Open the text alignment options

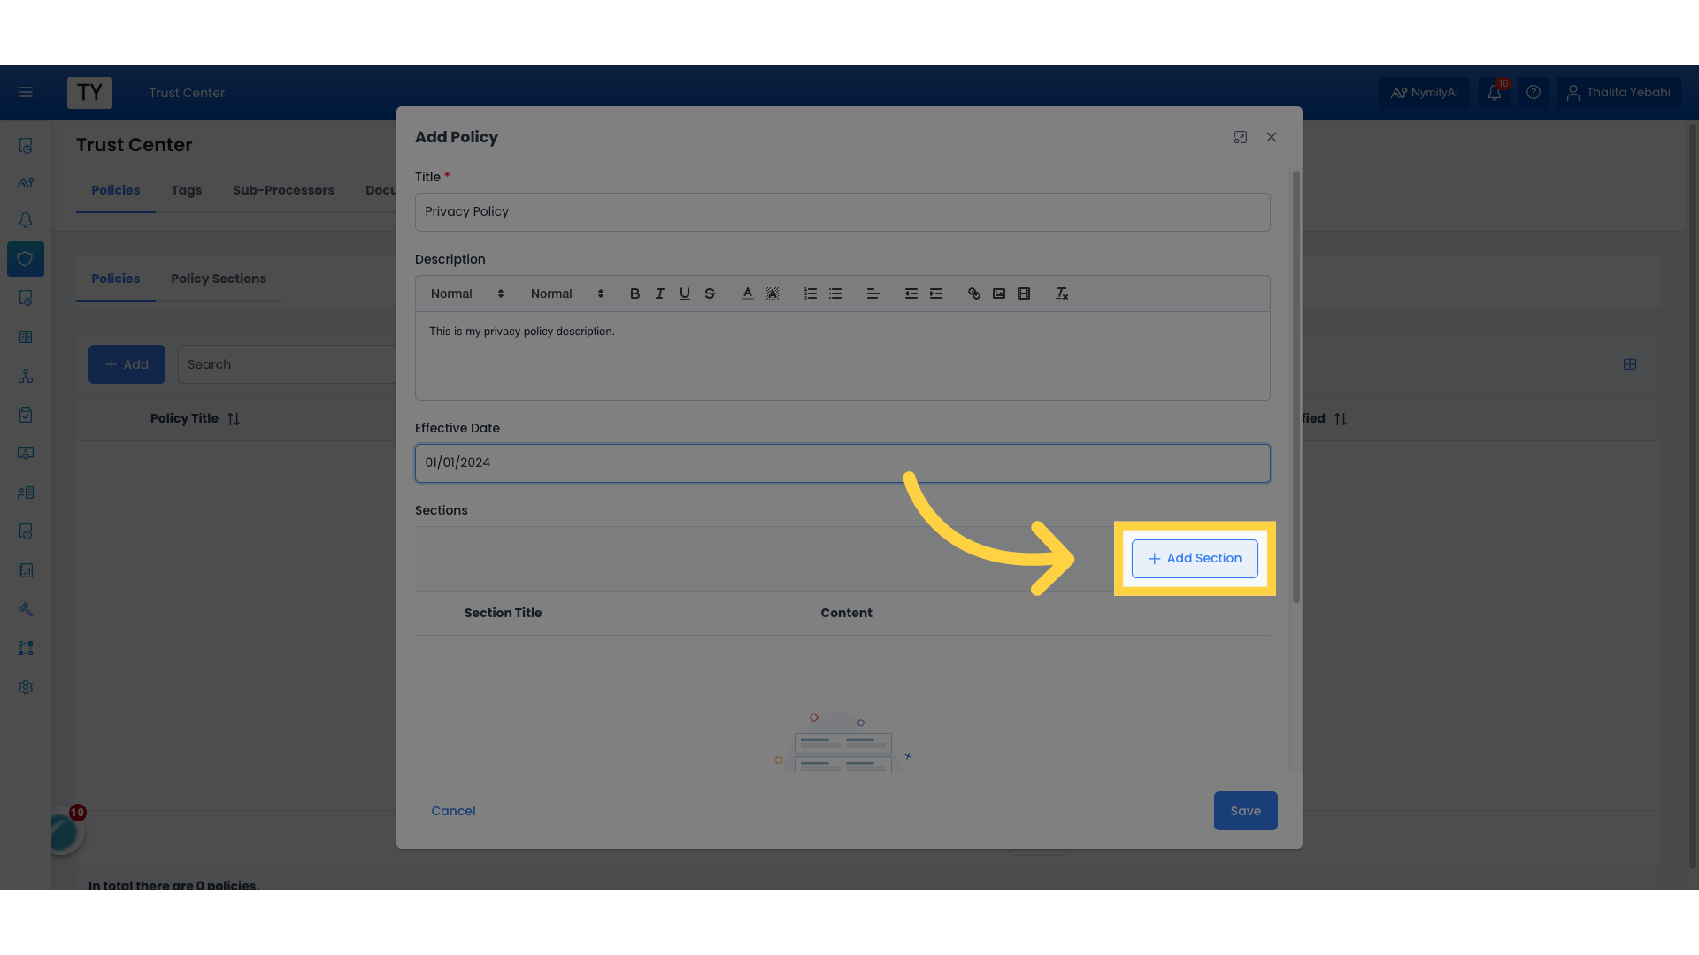point(873,294)
